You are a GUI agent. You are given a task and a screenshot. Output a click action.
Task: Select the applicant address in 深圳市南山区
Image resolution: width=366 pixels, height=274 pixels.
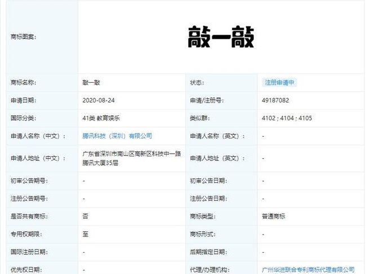[131, 158]
